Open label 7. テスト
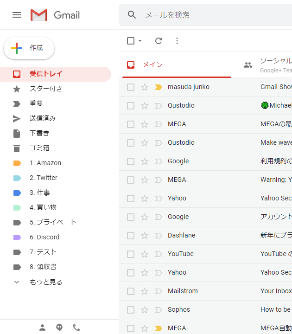292x334 pixels. [55, 252]
